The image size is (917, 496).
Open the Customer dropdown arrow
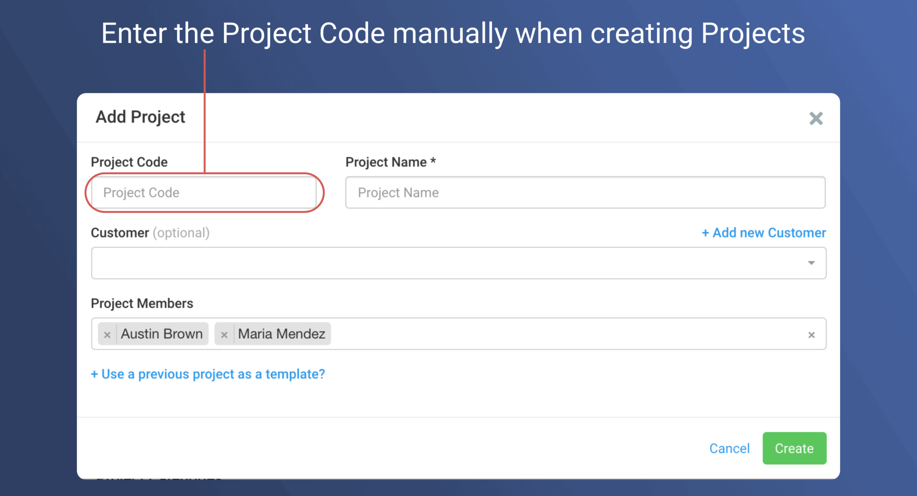click(x=811, y=263)
